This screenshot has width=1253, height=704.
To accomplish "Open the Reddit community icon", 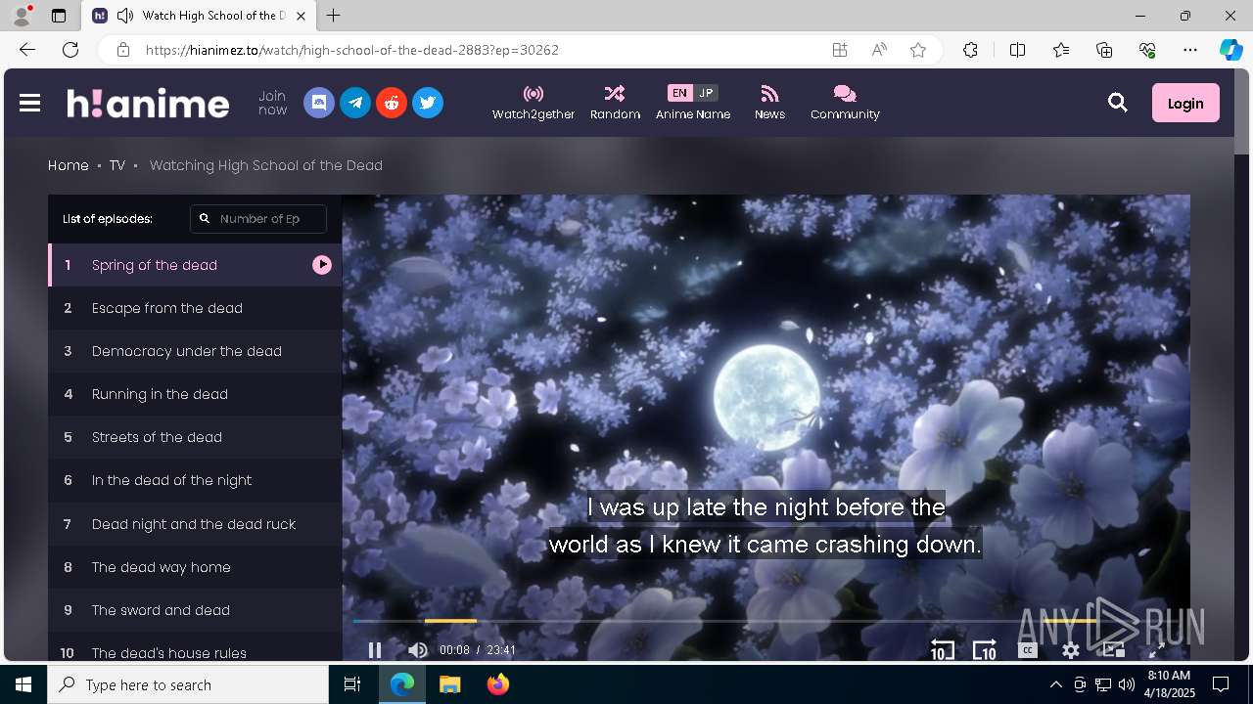I will [x=392, y=103].
